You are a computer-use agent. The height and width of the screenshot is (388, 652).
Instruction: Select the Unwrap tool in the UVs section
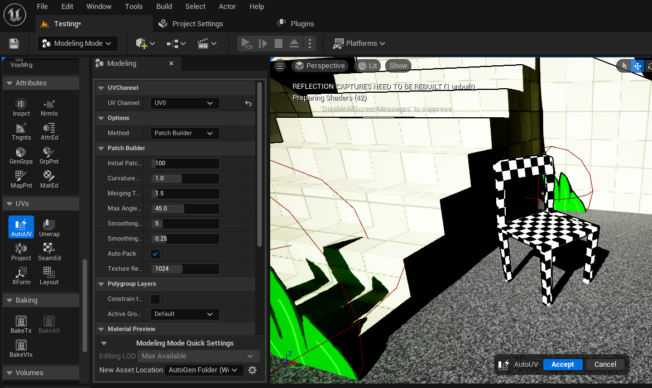49,227
